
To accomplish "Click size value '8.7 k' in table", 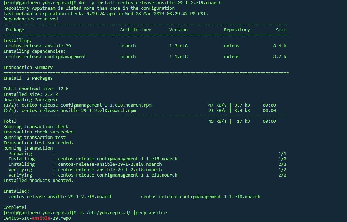I will (x=280, y=57).
